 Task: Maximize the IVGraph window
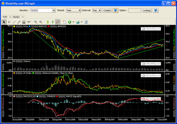pyautogui.click(x=169, y=3)
